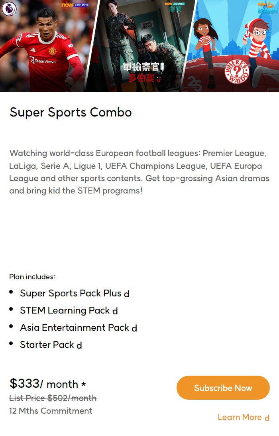
Task: Select the military drama poster thumbnail
Action: 141,46
